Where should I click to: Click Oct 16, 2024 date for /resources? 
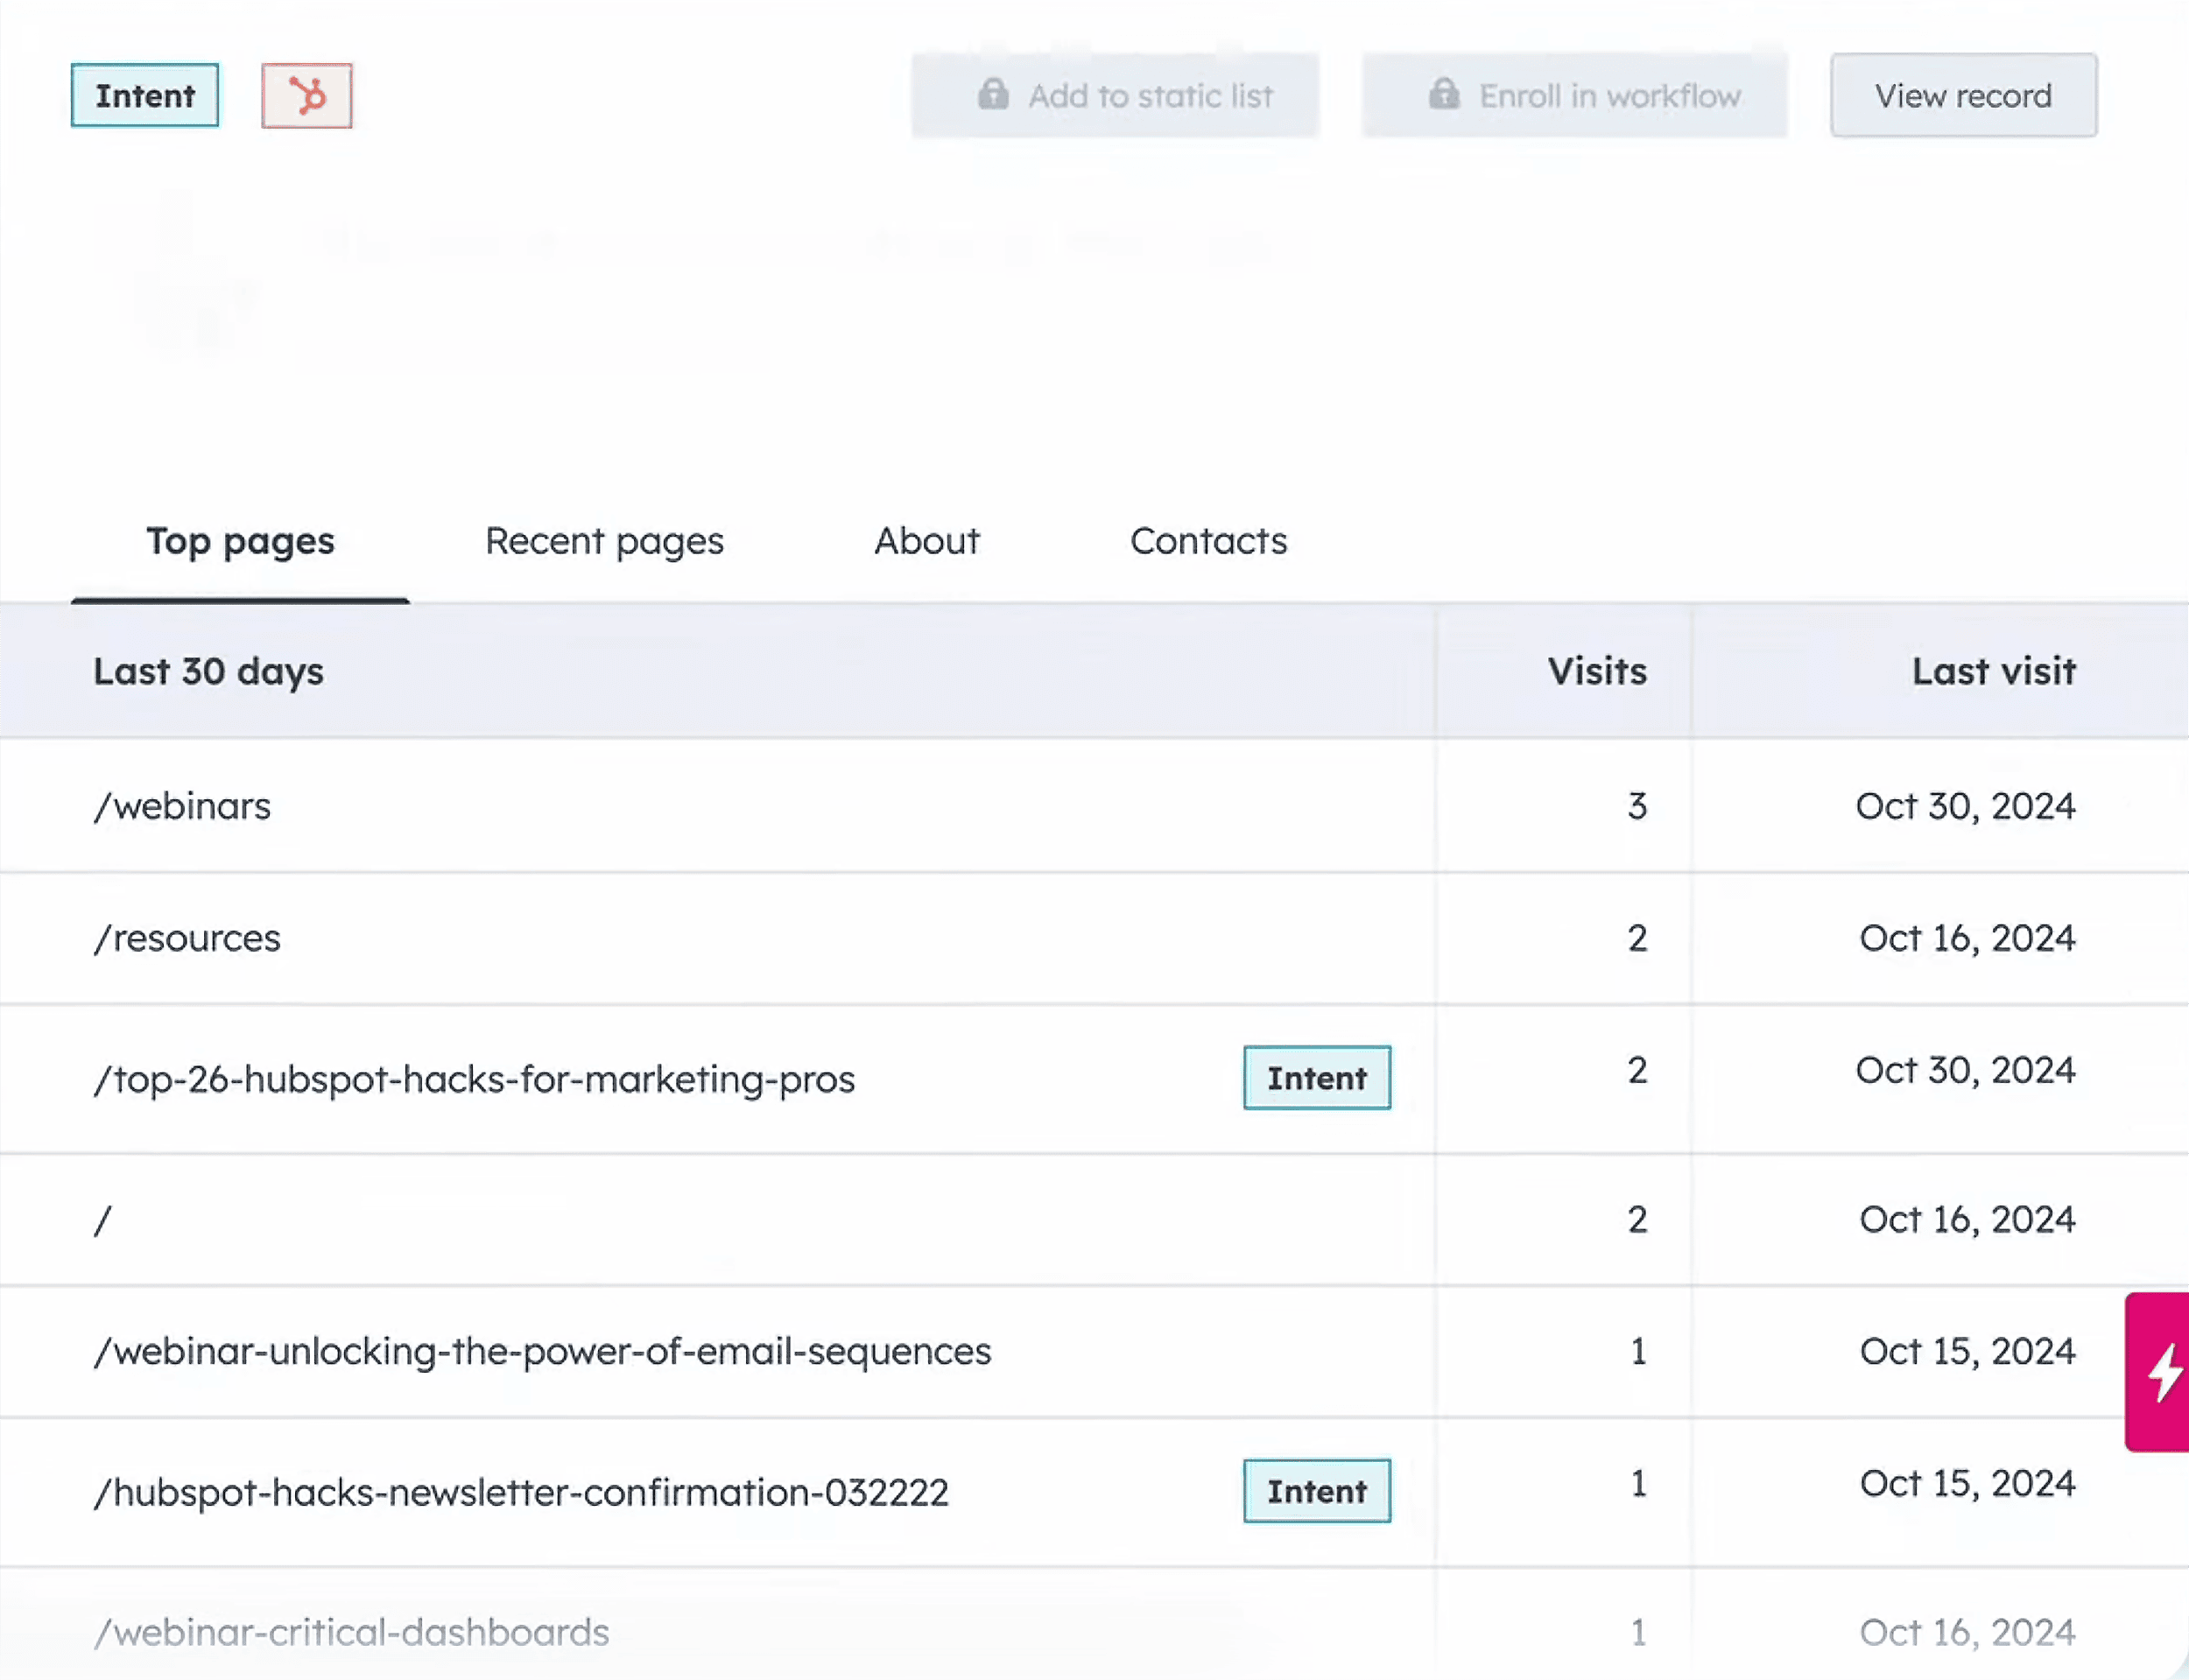pyautogui.click(x=1967, y=938)
